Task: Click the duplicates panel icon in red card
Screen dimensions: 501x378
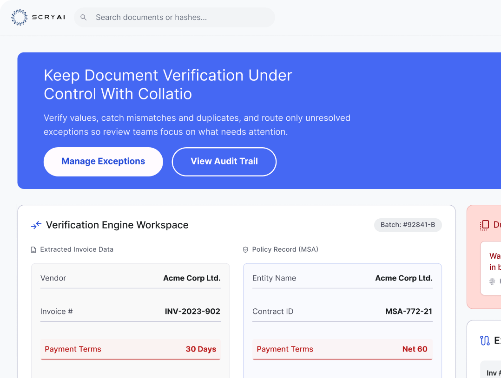Action: coord(484,225)
